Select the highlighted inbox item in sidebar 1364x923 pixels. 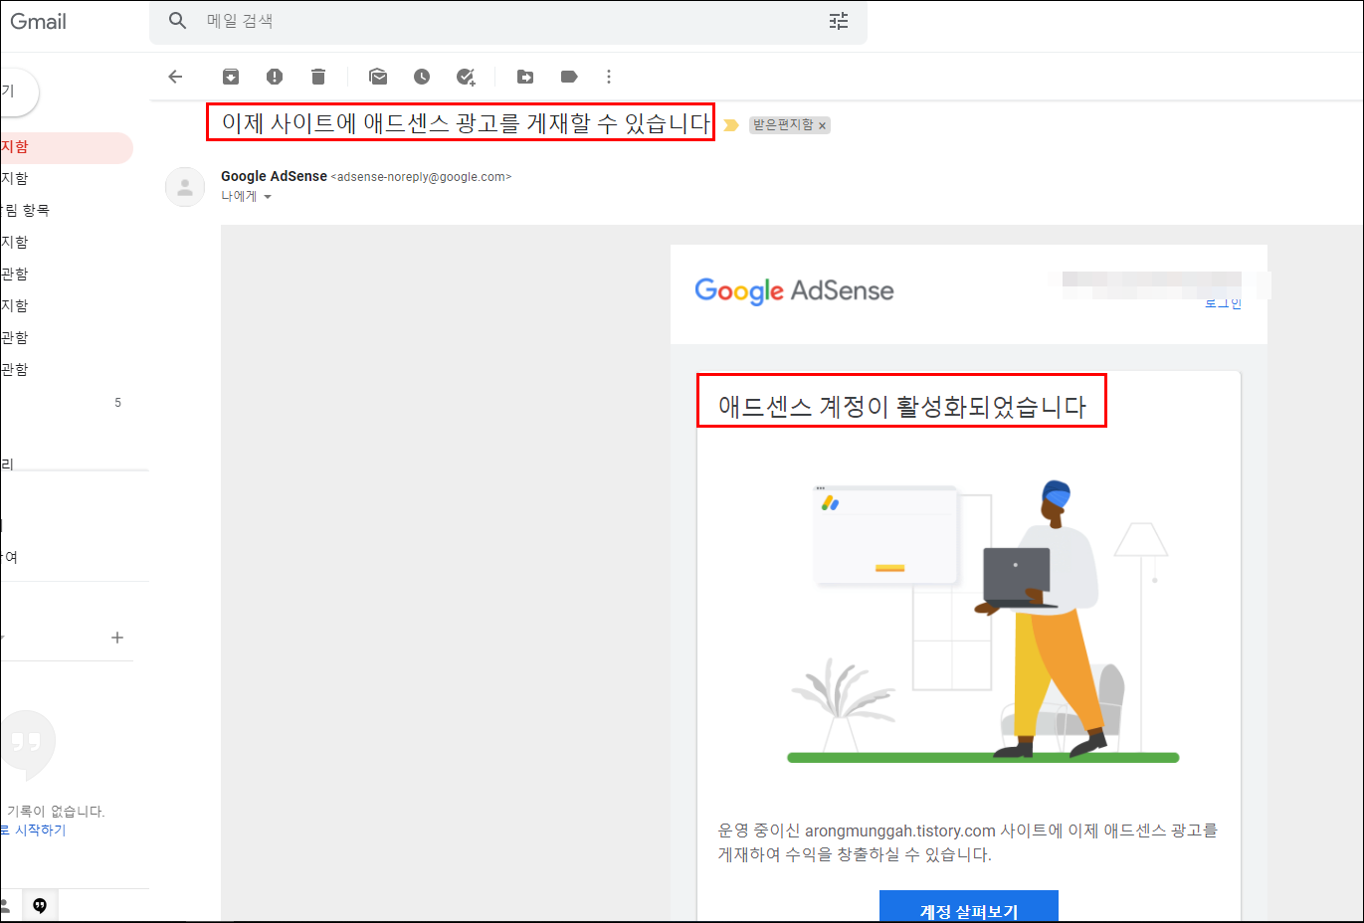point(67,147)
